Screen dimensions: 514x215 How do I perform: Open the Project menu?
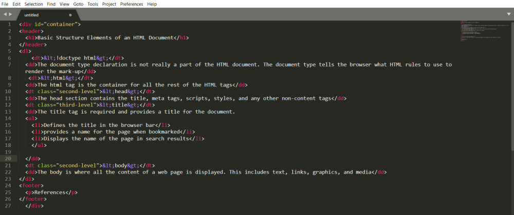click(x=109, y=4)
